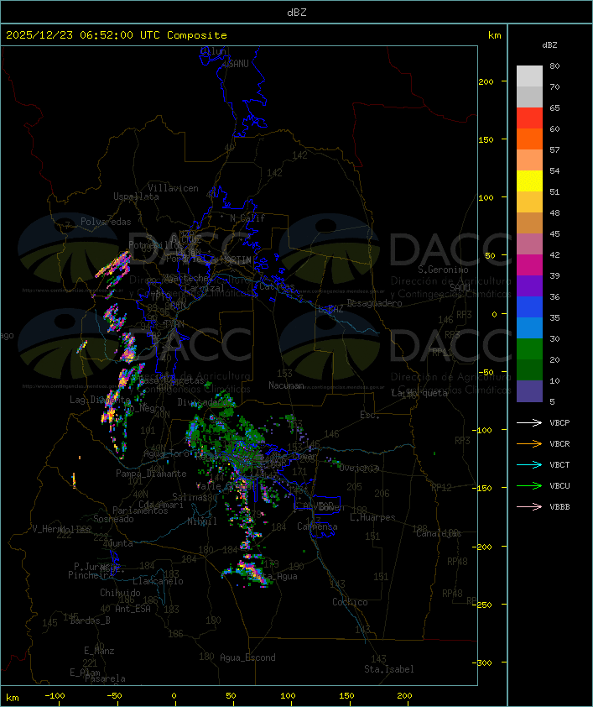
Task: Click the Nihuil map label
Action: click(202, 521)
